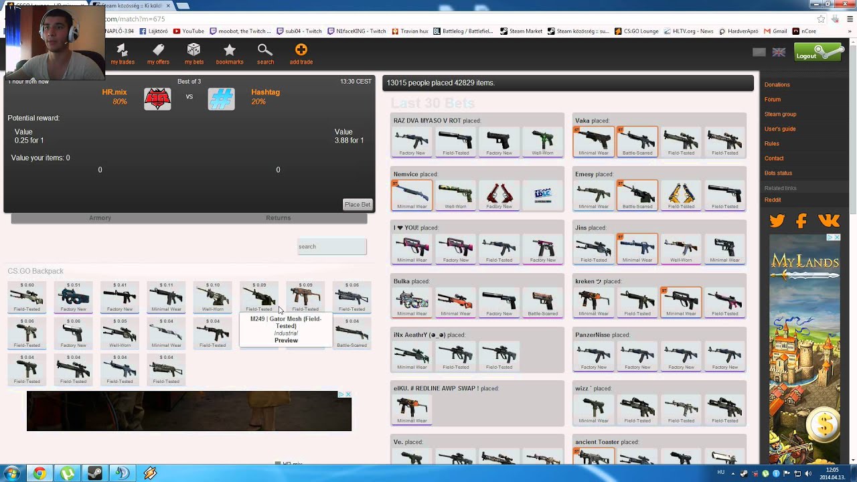Check the Bots status link
Viewport: 857px width, 482px height.
click(x=778, y=173)
